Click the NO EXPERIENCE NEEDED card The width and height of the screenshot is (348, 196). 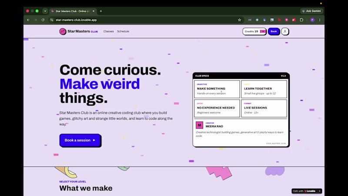[x=217, y=108]
